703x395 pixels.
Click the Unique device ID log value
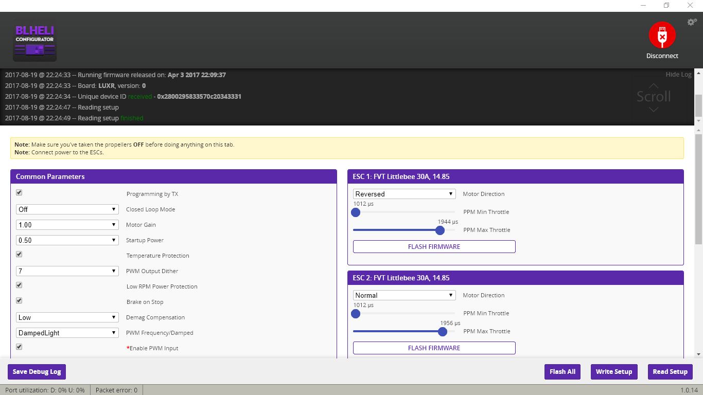[x=199, y=96]
